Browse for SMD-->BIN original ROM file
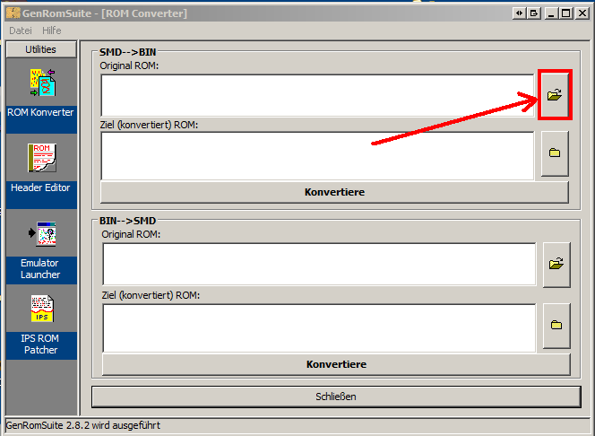Screen dimensions: 595x436 click(x=555, y=94)
